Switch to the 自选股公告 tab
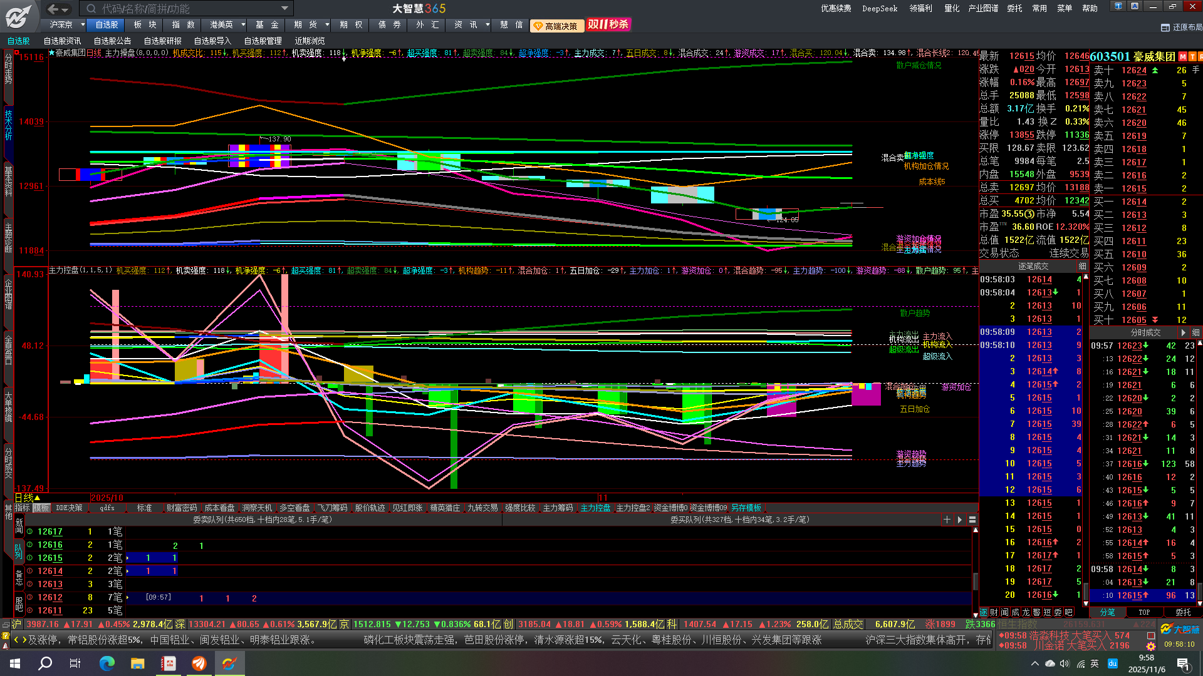This screenshot has width=1203, height=676. click(112, 41)
